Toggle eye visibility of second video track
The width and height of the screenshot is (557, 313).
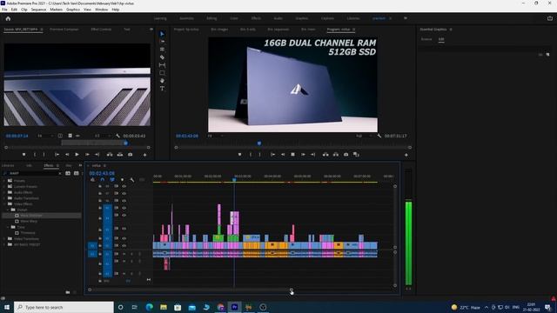[124, 193]
